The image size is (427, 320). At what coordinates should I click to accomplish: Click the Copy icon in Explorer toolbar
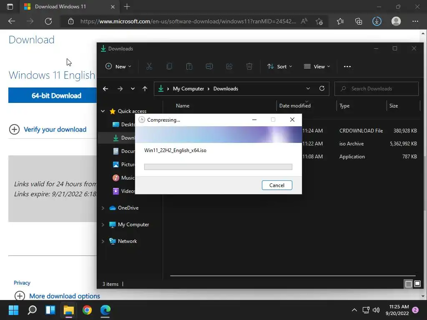[169, 66]
